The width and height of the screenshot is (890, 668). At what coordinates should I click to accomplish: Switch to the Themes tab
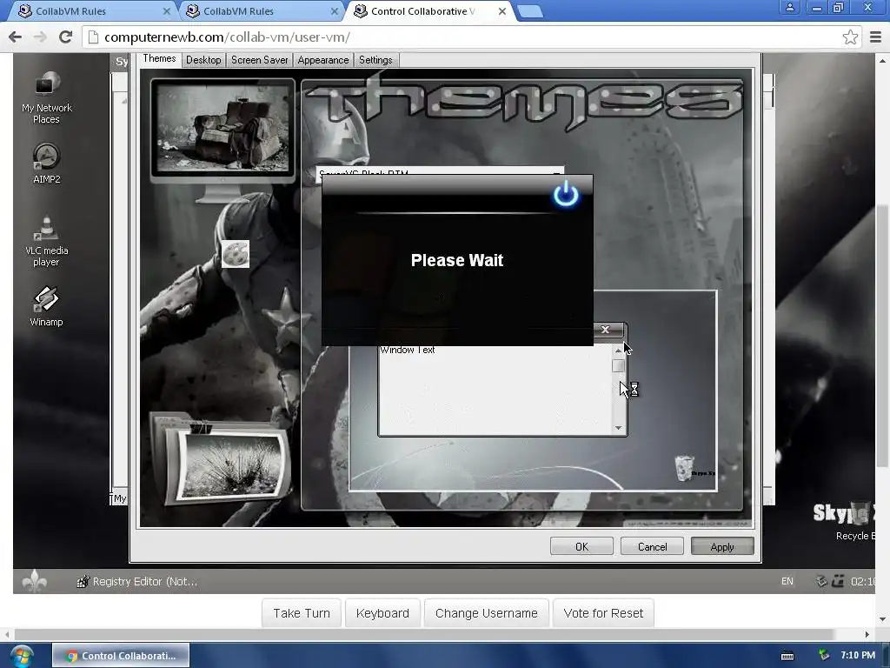159,58
